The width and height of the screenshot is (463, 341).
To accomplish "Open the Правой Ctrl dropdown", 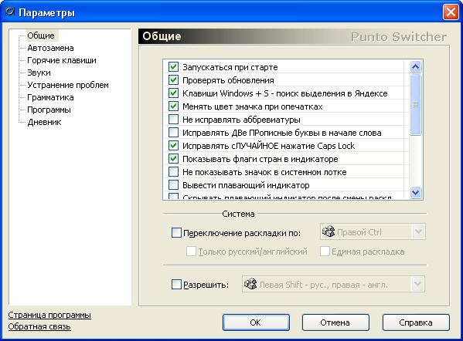I will [418, 231].
